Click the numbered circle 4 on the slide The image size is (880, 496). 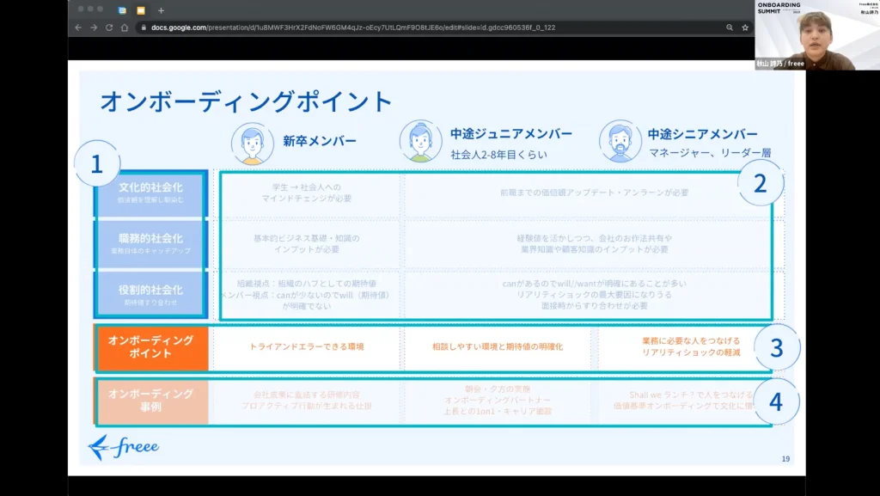coord(776,401)
